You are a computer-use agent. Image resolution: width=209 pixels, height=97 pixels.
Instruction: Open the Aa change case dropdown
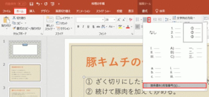[112, 27]
